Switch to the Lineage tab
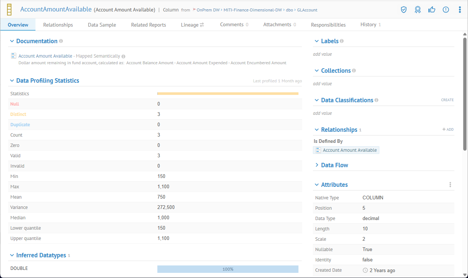This screenshot has width=468, height=278. click(192, 25)
